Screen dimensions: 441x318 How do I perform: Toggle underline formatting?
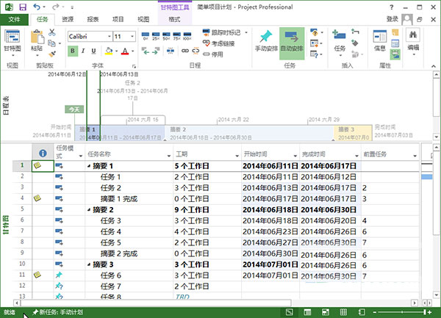(93, 51)
